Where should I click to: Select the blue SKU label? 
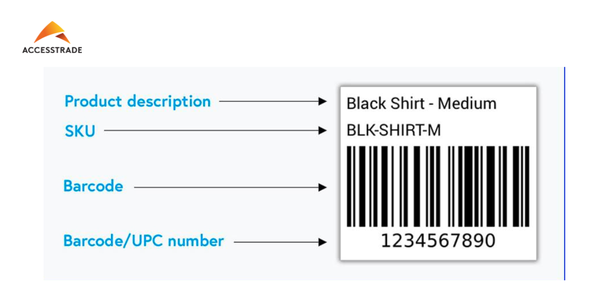[x=80, y=131]
